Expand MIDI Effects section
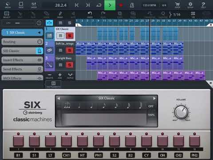This screenshot has width=213, height=160. point(22,78)
